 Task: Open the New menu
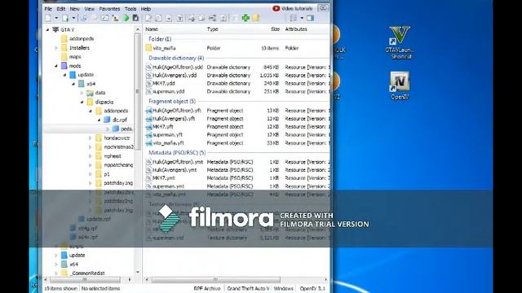click(74, 9)
